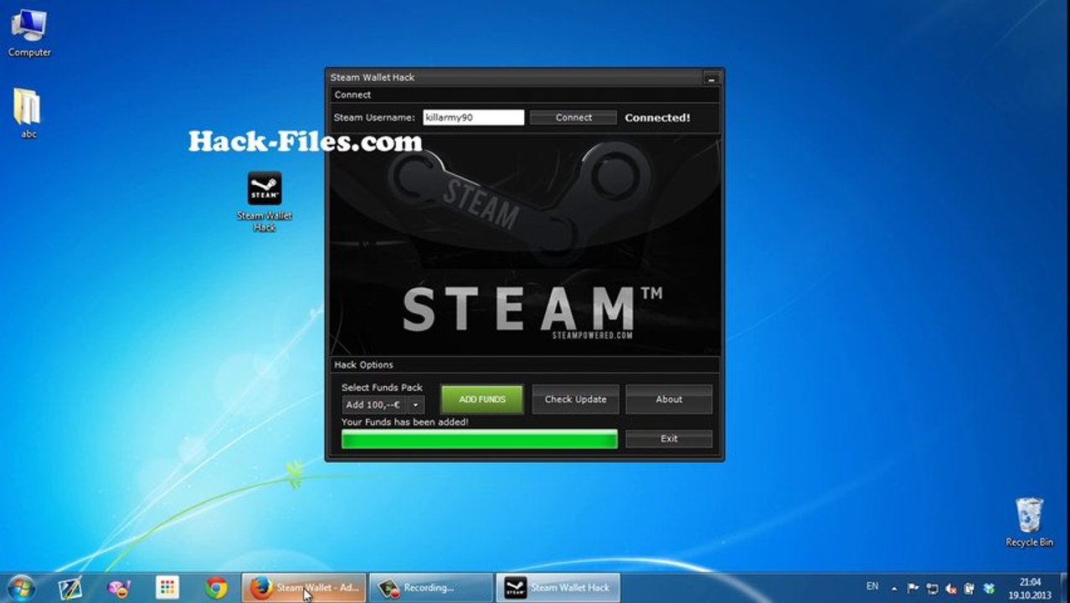This screenshot has height=603, width=1070.
Task: Open the taskbar clock showing 21:04
Action: pyautogui.click(x=1030, y=588)
